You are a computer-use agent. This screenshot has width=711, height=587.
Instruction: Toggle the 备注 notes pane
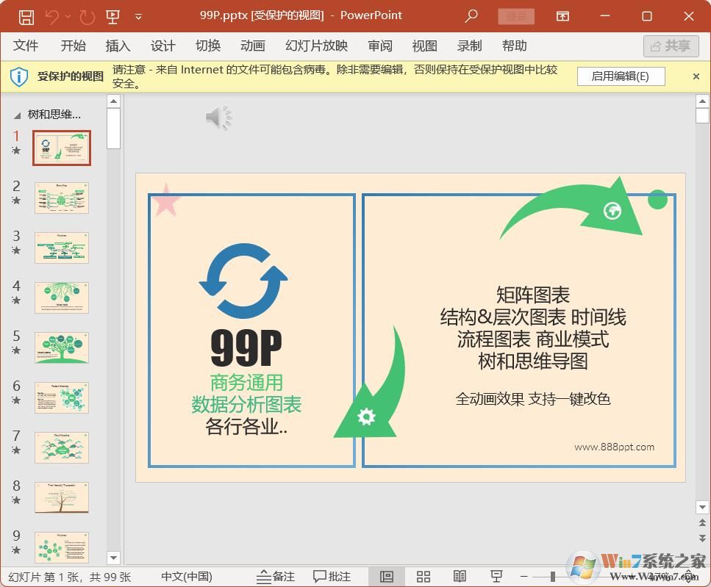click(x=276, y=577)
